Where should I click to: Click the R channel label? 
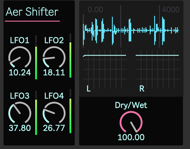[142, 88]
